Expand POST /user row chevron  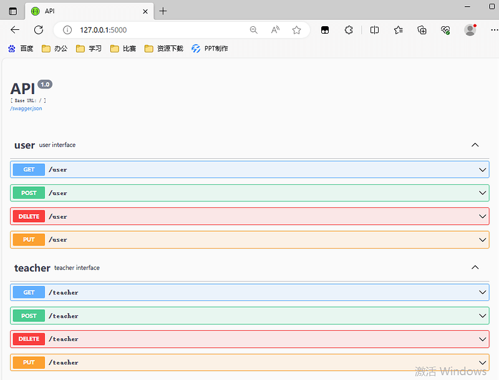[482, 193]
